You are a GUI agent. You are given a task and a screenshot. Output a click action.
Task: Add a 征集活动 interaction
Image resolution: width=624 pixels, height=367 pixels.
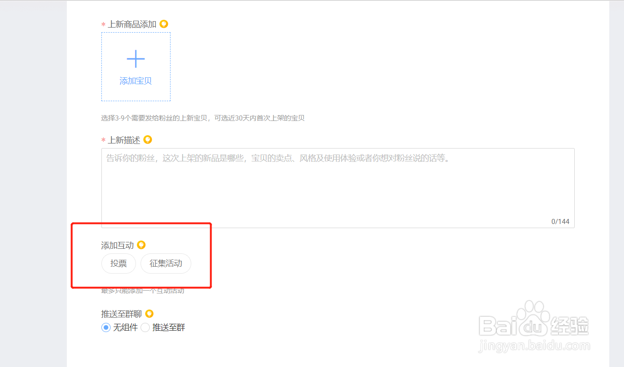166,264
